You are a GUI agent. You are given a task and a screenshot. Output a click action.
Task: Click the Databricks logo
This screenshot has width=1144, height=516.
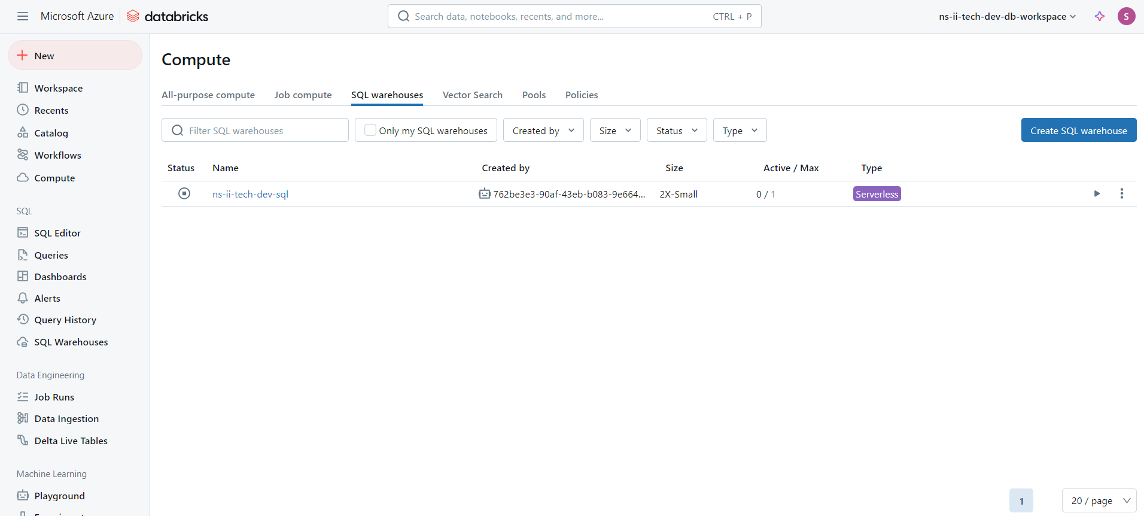coord(168,16)
